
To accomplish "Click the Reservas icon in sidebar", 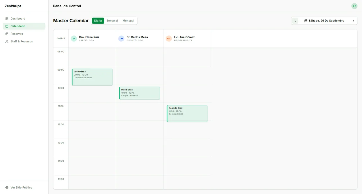I will click(x=7, y=34).
